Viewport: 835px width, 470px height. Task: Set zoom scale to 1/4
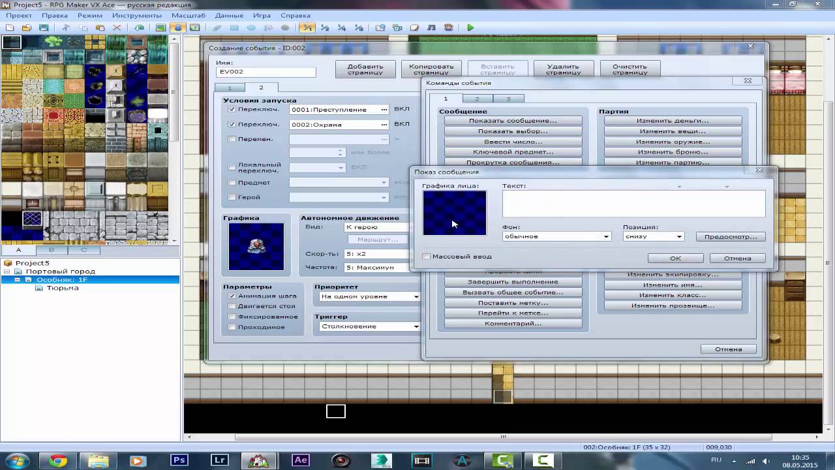[x=341, y=27]
